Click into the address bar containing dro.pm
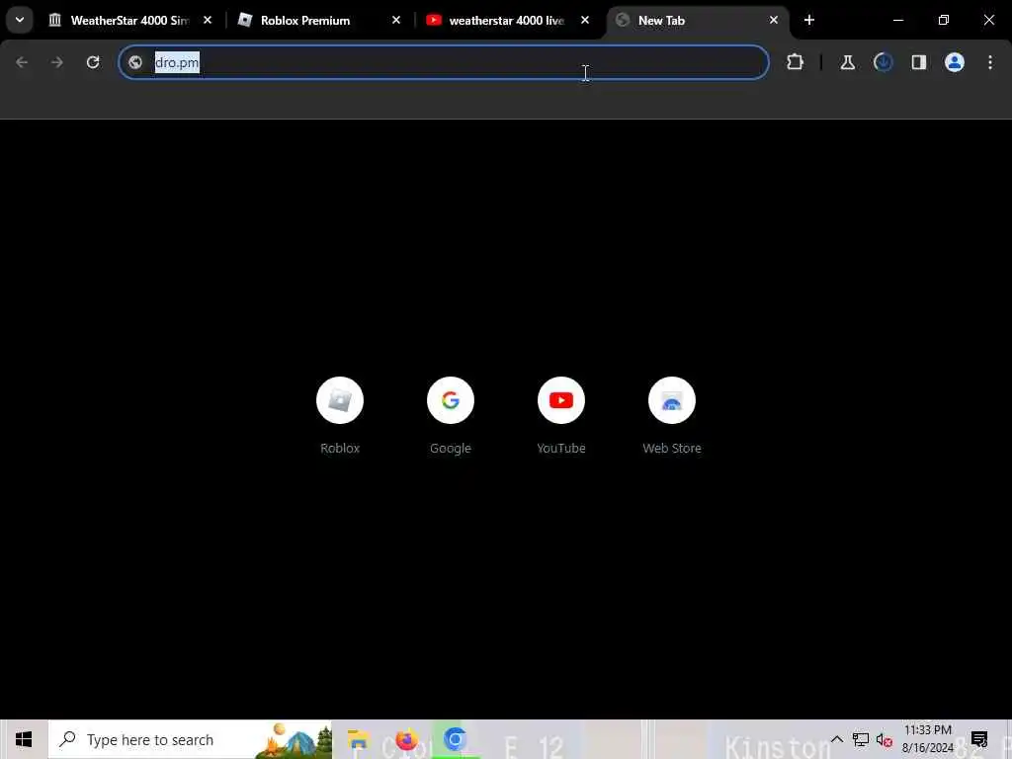The image size is (1012, 759). pyautogui.click(x=444, y=62)
